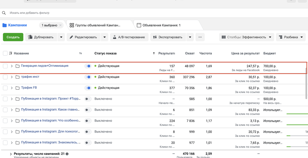Click the ad sets grid icon
This screenshot has height=158, width=308.
72,25
